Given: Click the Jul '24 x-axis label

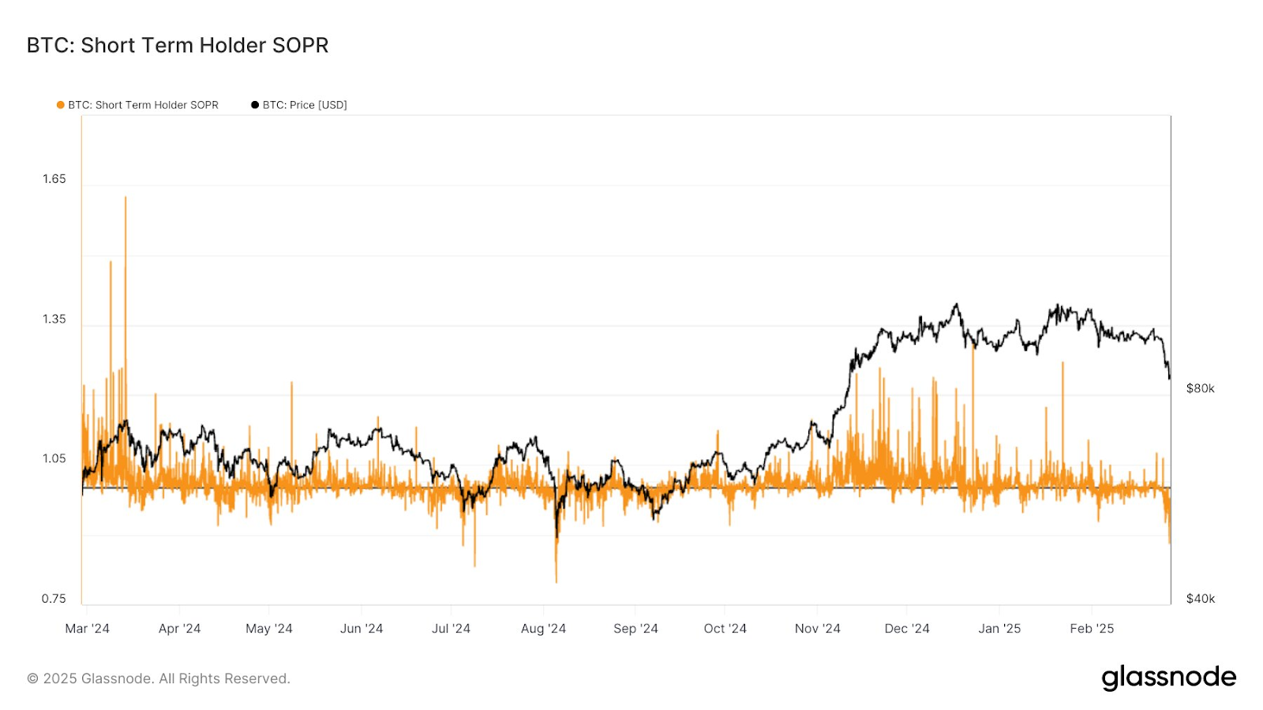Looking at the screenshot, I should 452,629.
